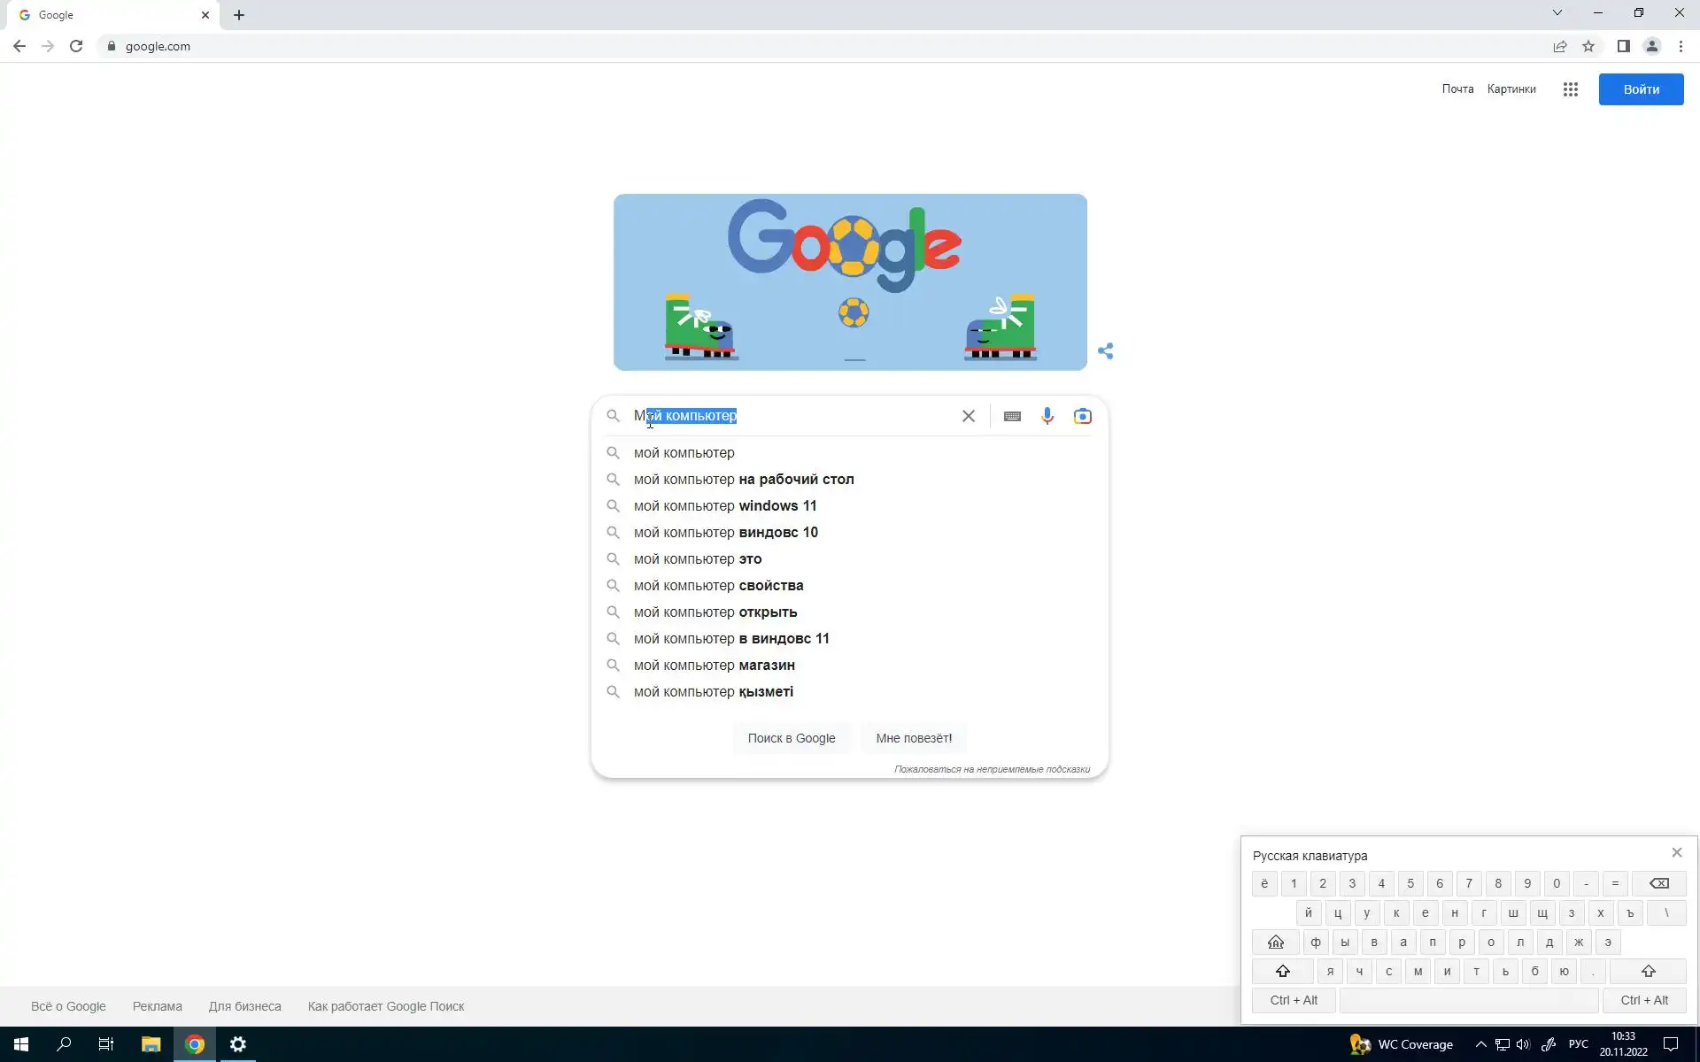Open Chrome three-dot menu

tap(1681, 46)
